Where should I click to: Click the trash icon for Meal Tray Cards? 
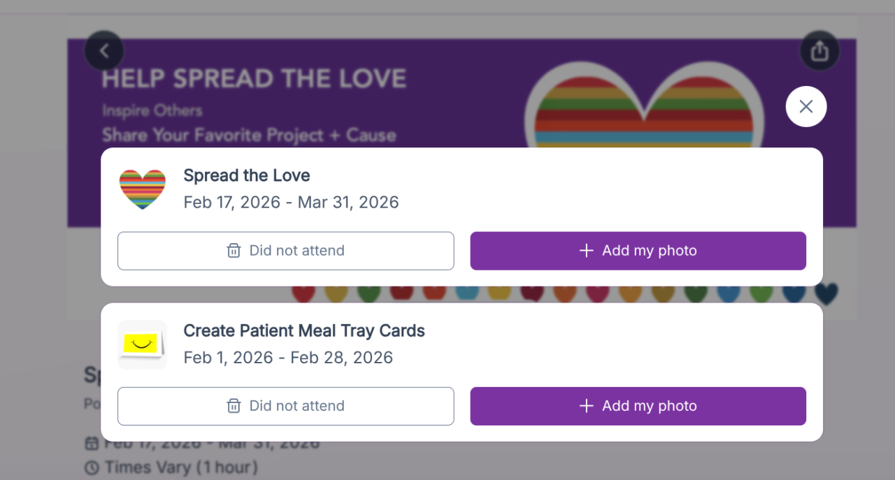(x=234, y=406)
